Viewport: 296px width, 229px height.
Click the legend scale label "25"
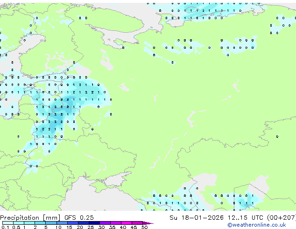pos(91,227)
